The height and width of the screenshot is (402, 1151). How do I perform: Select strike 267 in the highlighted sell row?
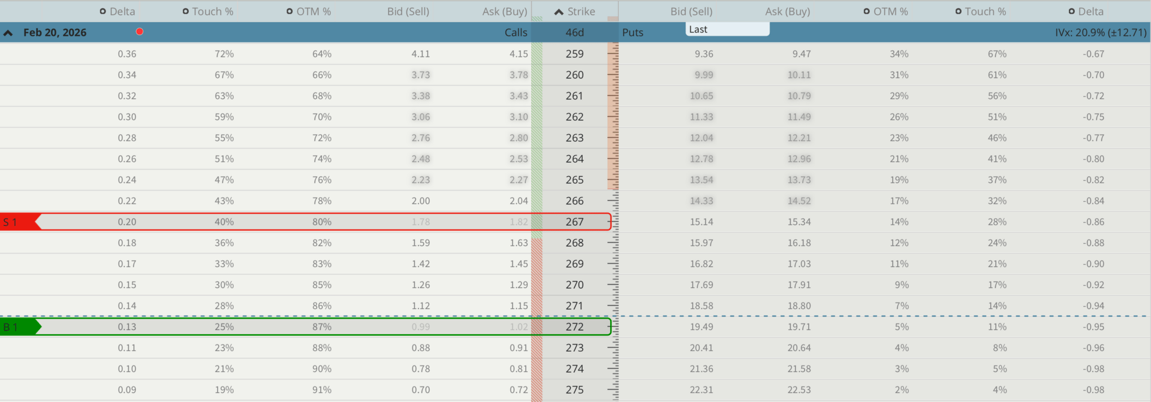click(574, 222)
